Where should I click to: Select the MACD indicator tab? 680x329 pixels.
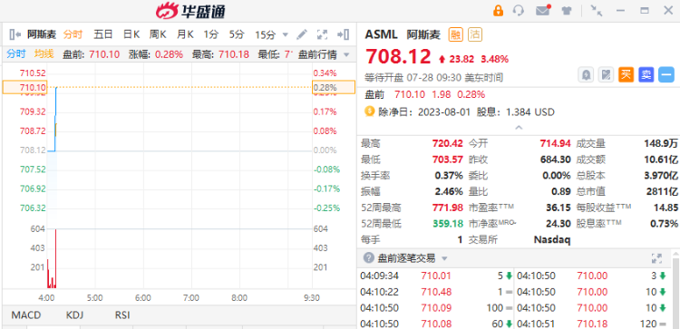coord(26,315)
